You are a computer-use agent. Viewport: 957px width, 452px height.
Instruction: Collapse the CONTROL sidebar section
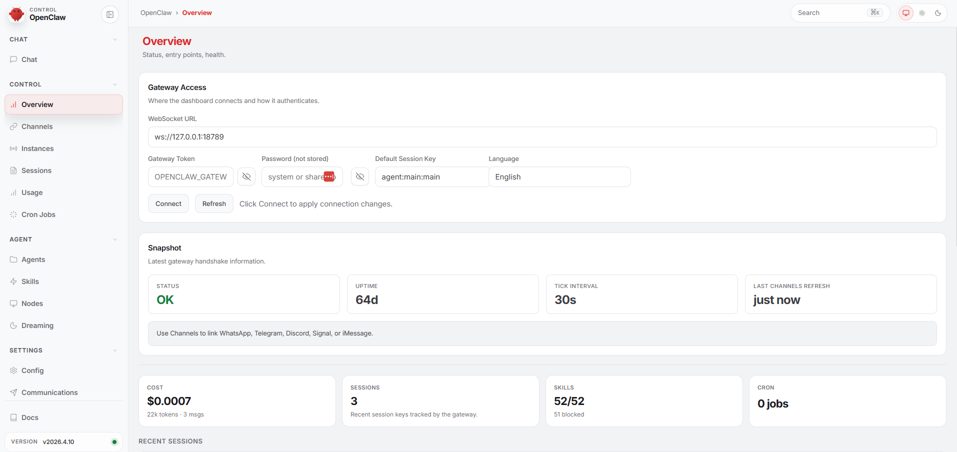tap(115, 84)
